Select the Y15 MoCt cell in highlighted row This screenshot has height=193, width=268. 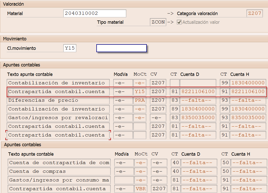pyautogui.click(x=140, y=92)
